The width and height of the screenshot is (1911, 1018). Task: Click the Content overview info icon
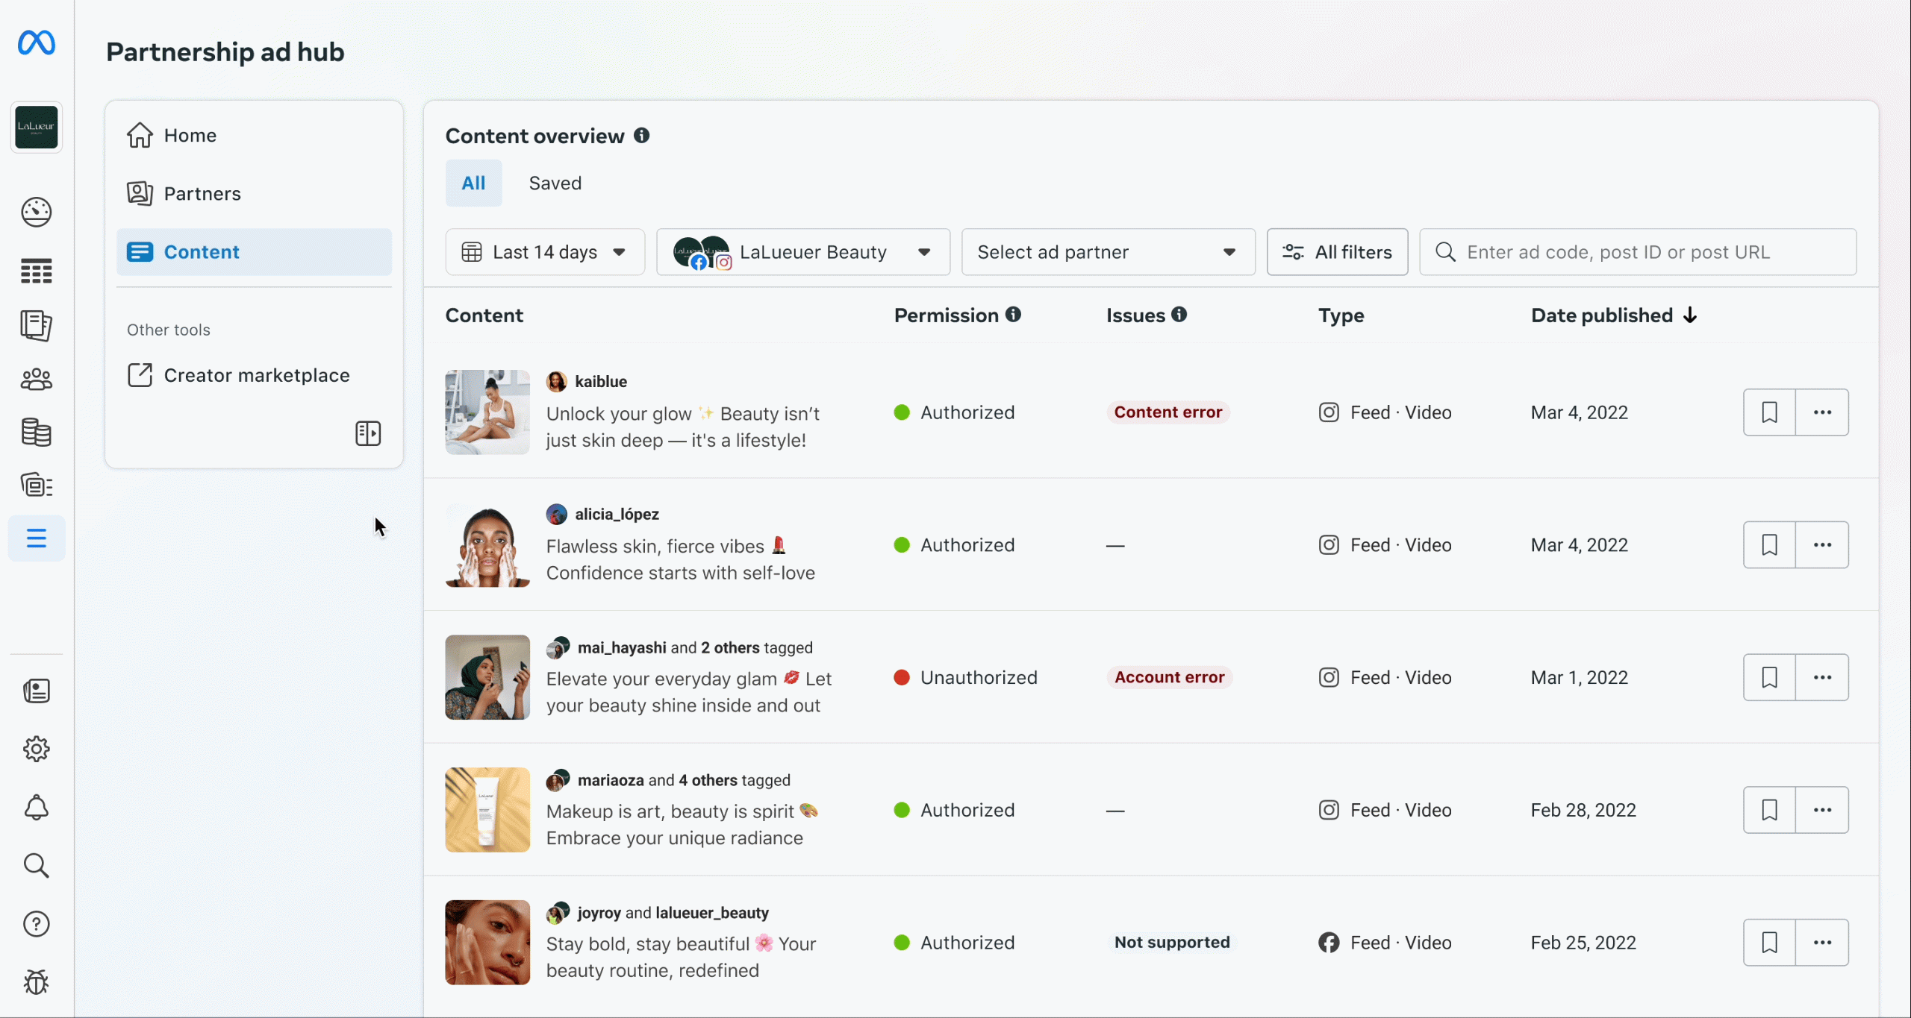coord(641,136)
